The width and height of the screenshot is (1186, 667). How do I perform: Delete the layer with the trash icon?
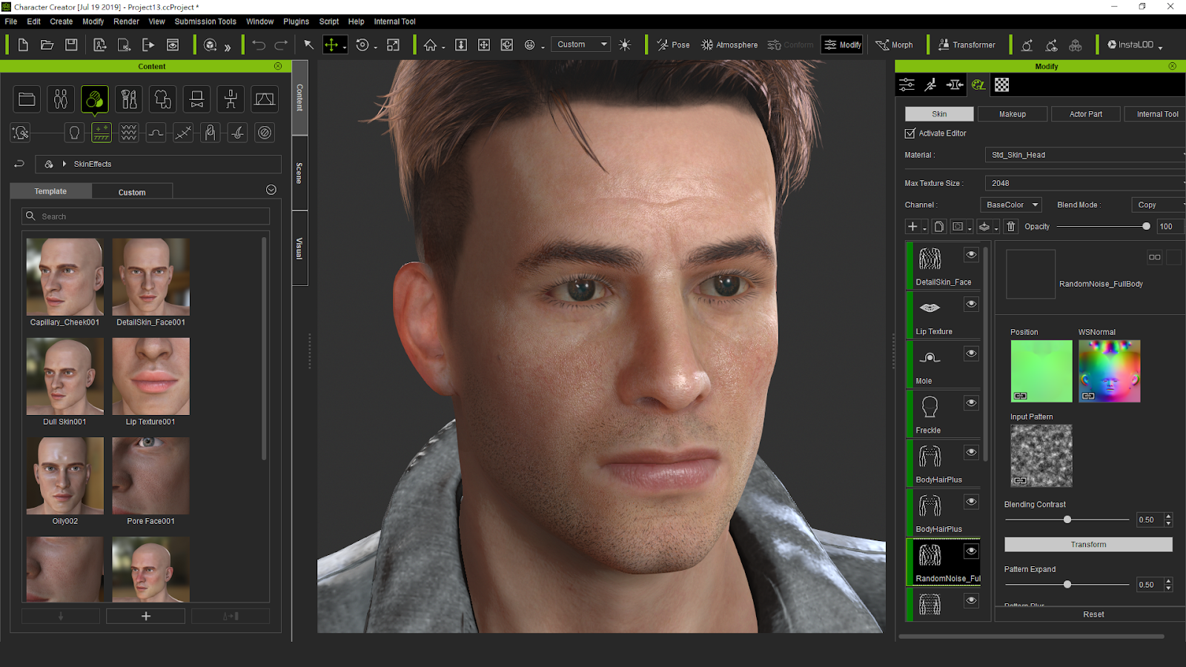1011,227
